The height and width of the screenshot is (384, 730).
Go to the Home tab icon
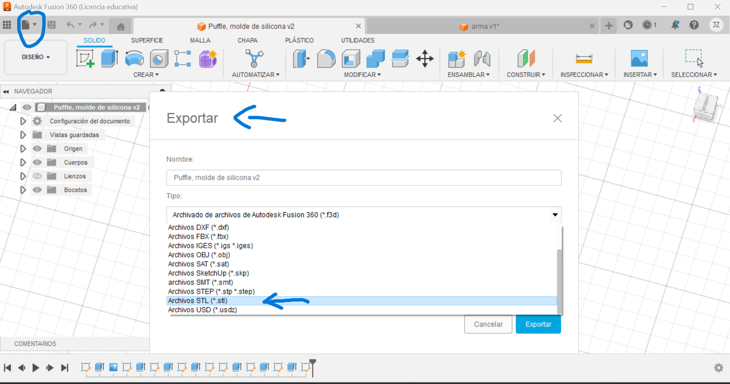[x=121, y=26]
